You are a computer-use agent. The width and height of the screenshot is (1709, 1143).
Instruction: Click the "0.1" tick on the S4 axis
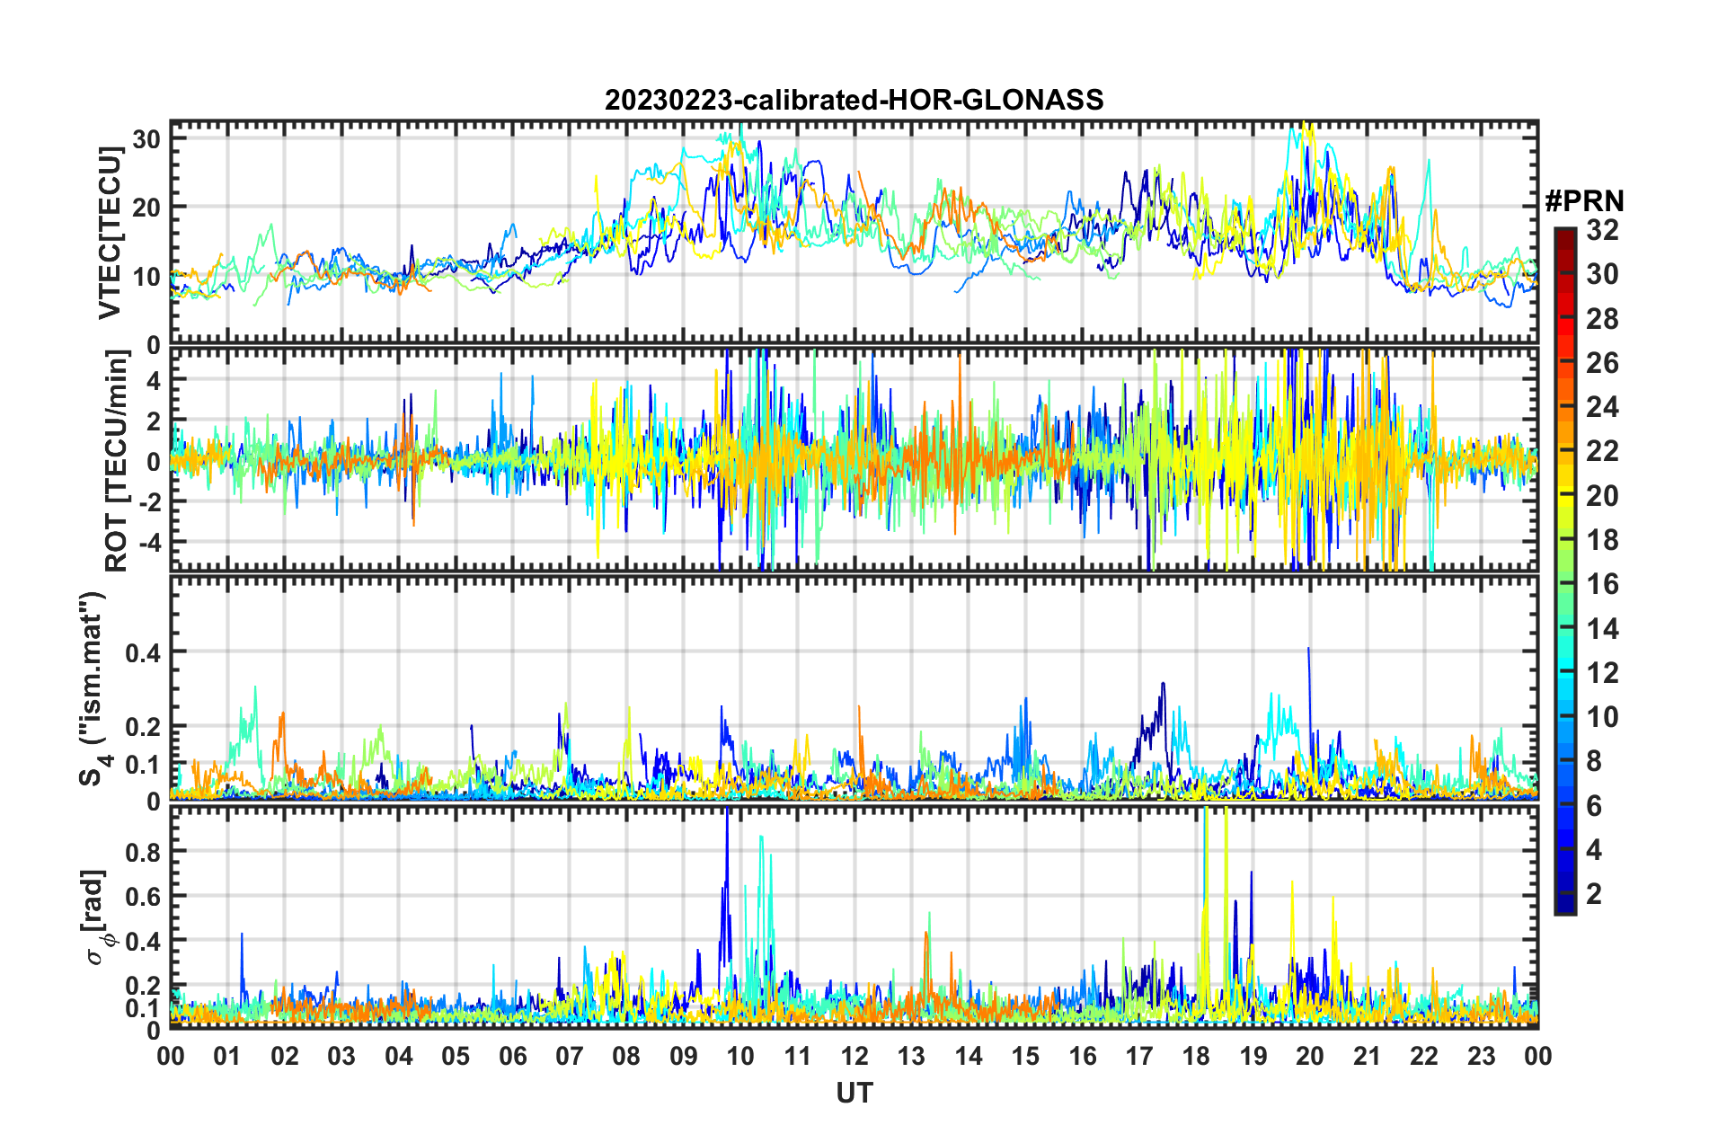(144, 764)
